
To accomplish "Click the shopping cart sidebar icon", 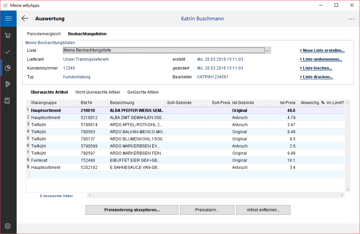I will click(x=8, y=35).
